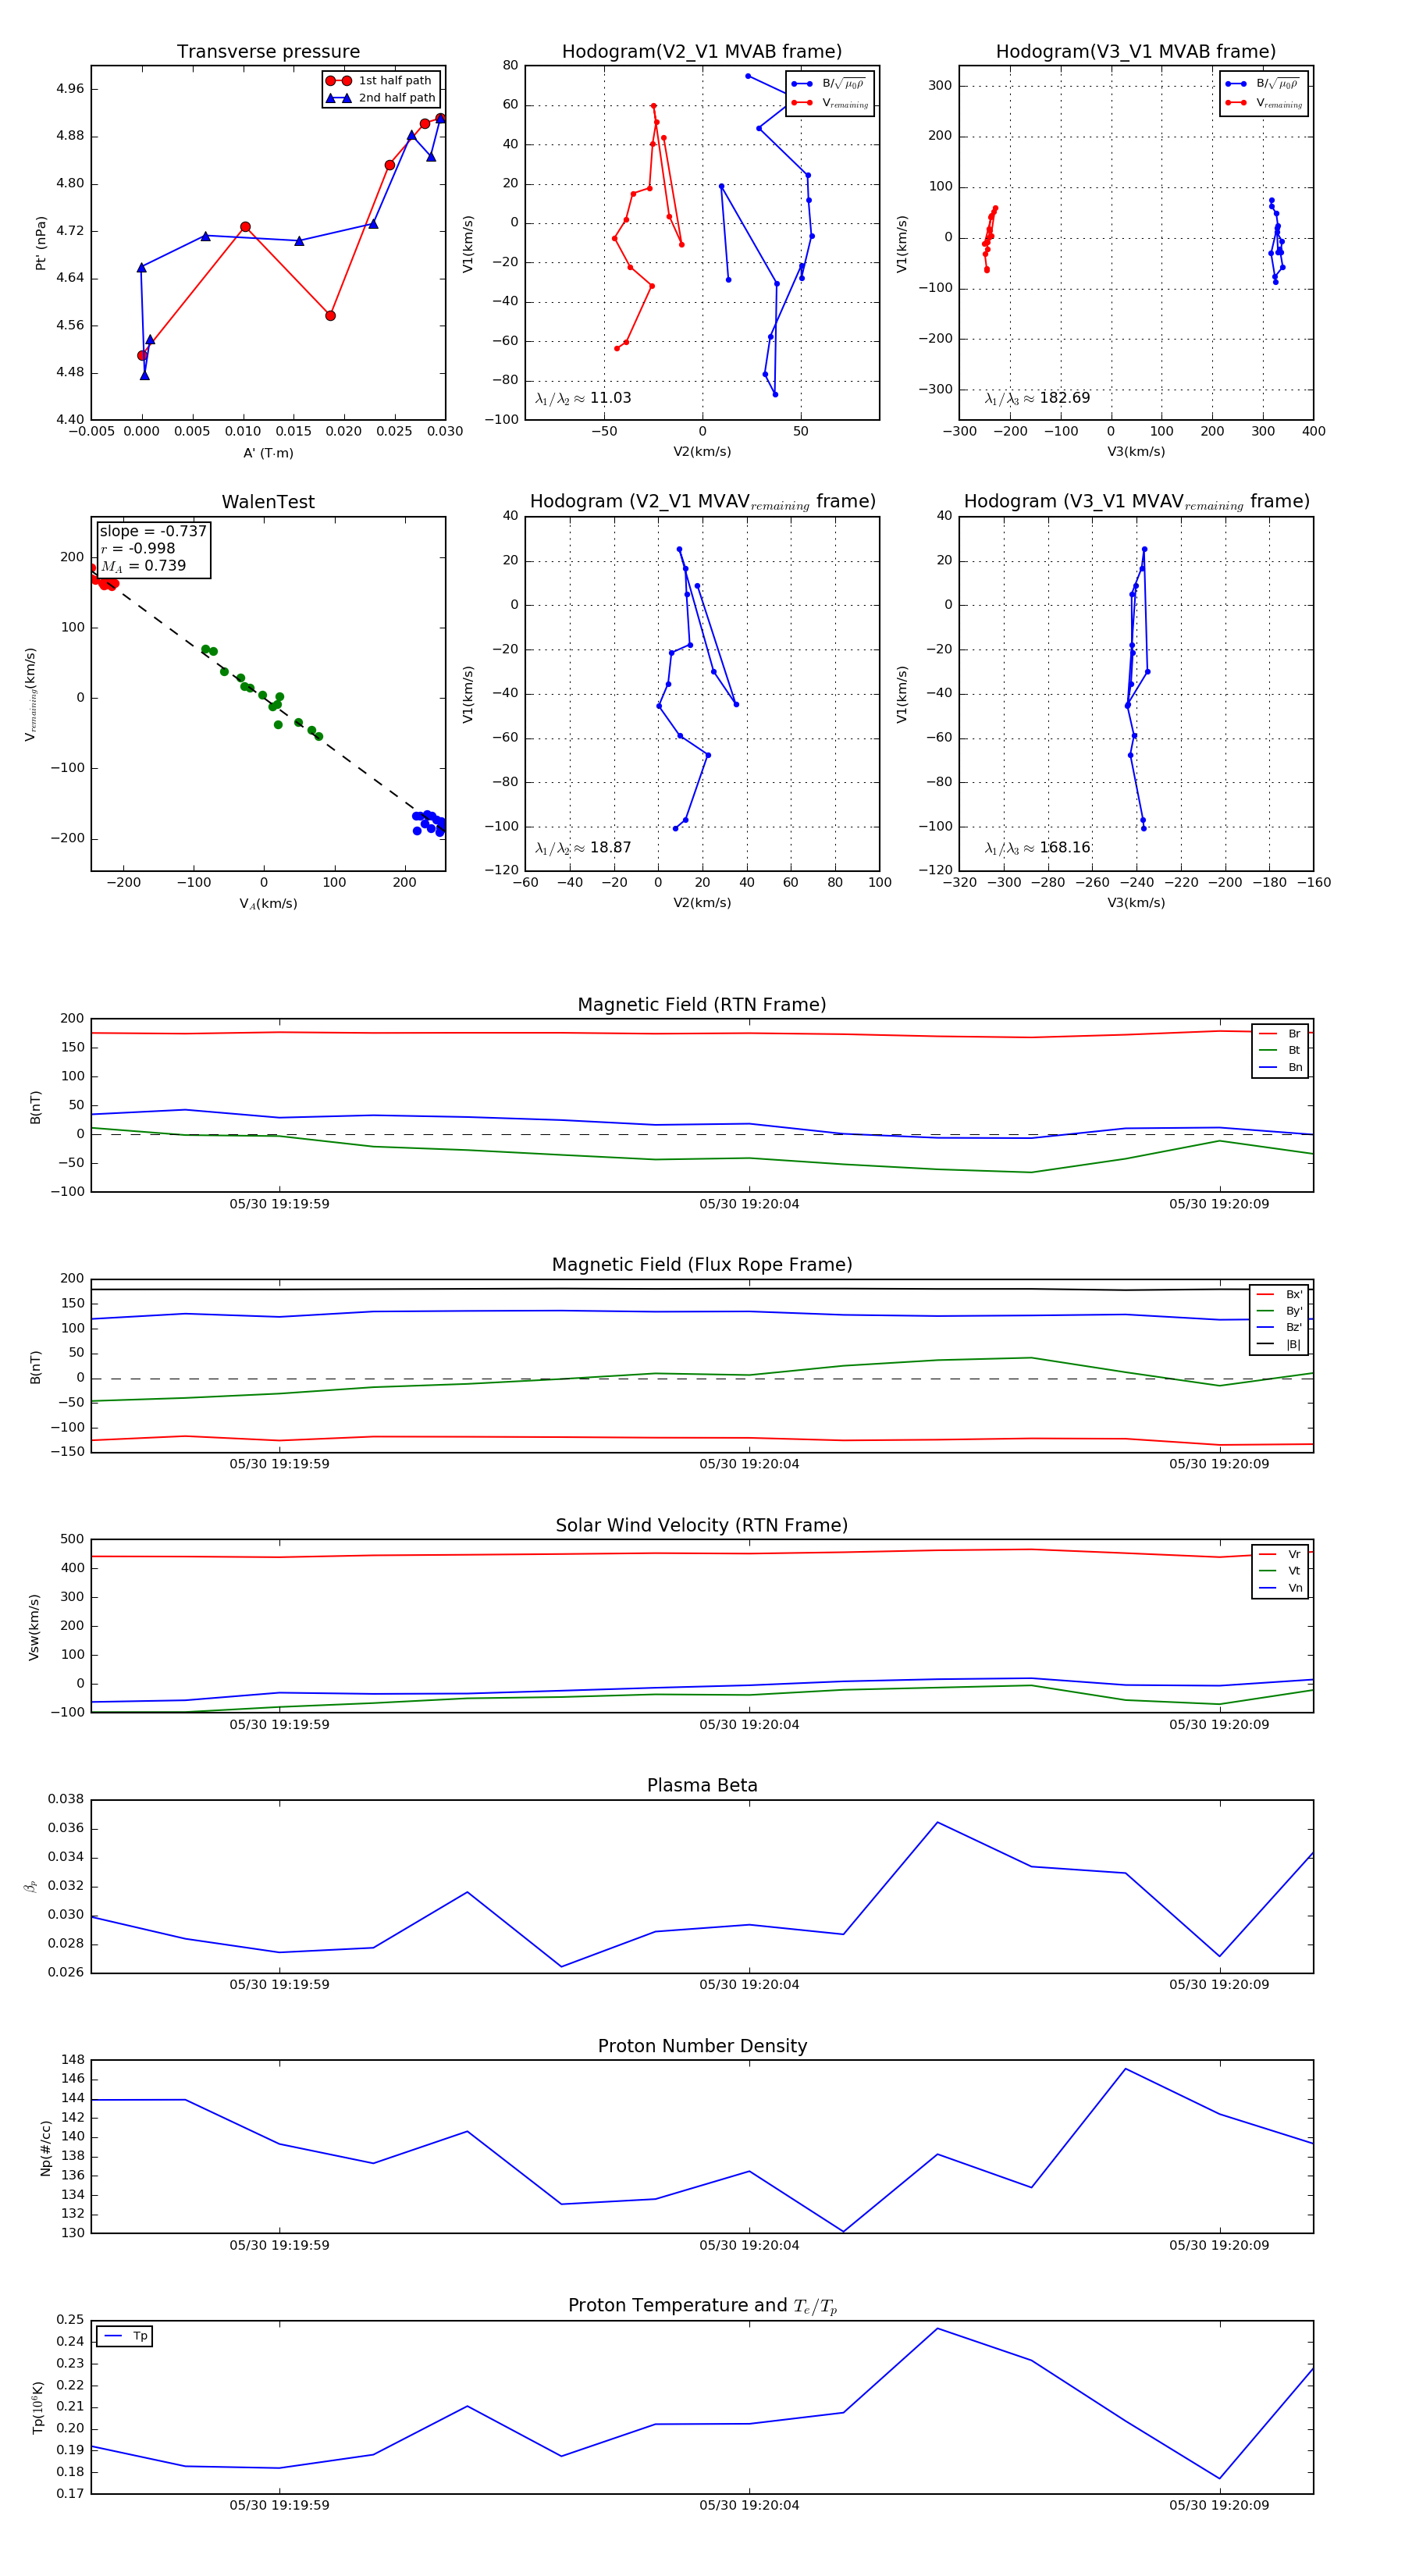Viewport: 1405px width, 2576px height.
Task: Click the '0.038' tick label on the Plasma Beta y-axis
Action: [66, 1799]
